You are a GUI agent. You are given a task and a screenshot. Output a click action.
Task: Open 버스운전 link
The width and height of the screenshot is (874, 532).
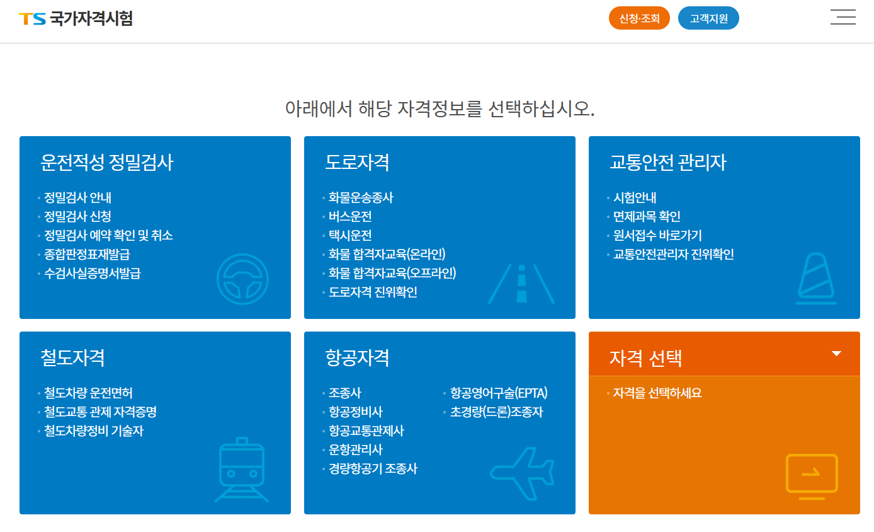pyautogui.click(x=350, y=217)
